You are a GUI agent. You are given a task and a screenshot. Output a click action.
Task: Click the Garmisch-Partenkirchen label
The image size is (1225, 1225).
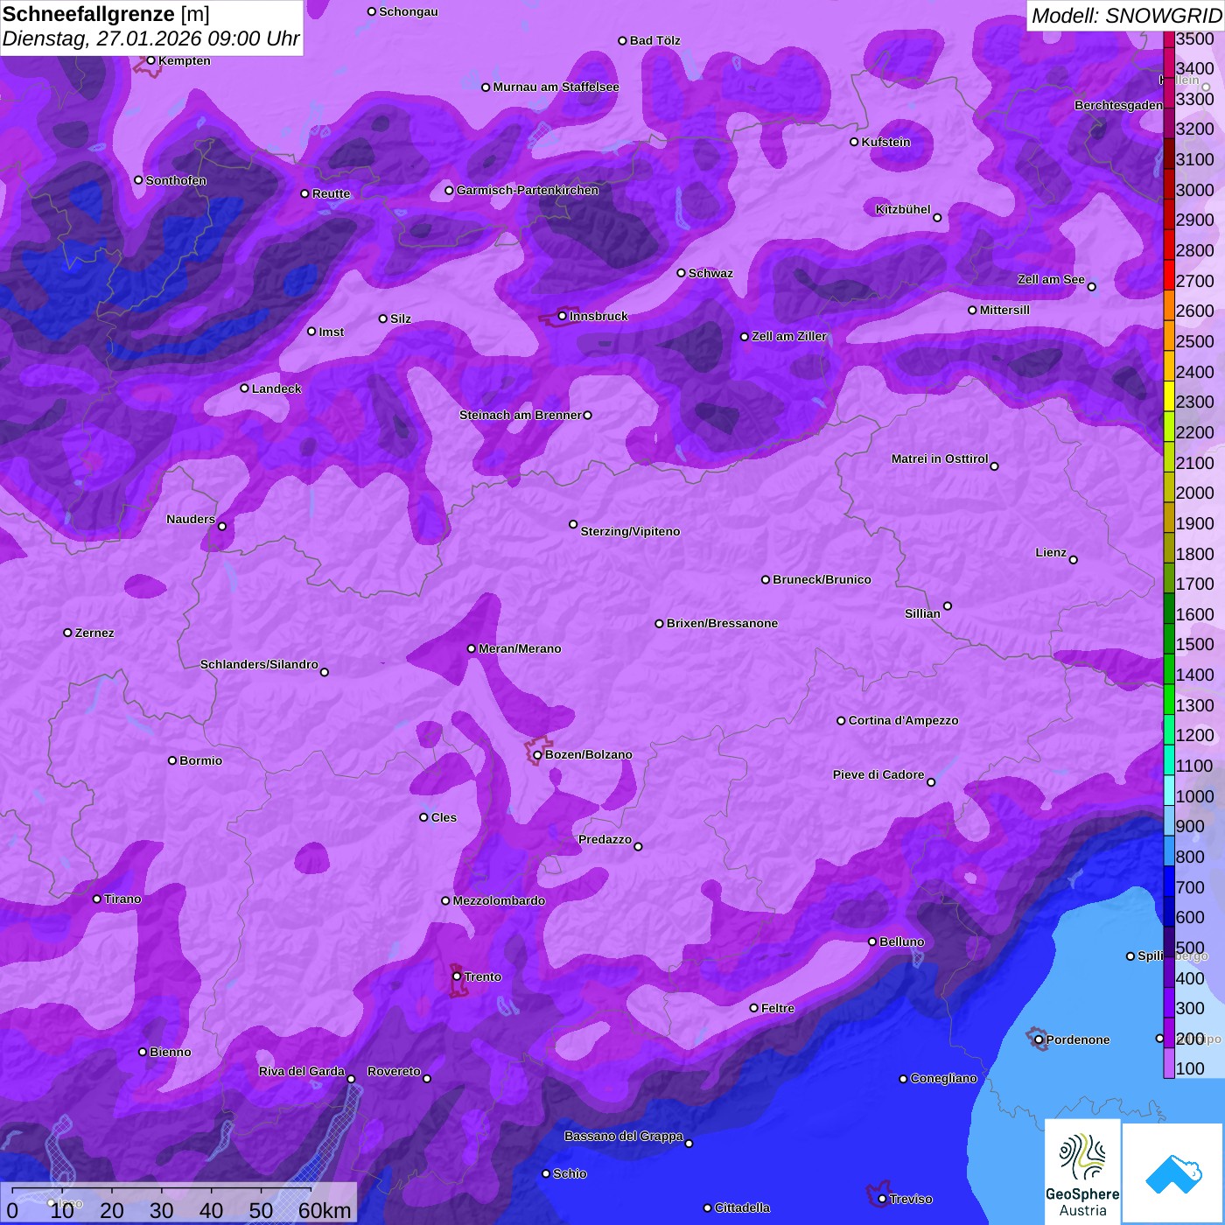coord(528,190)
